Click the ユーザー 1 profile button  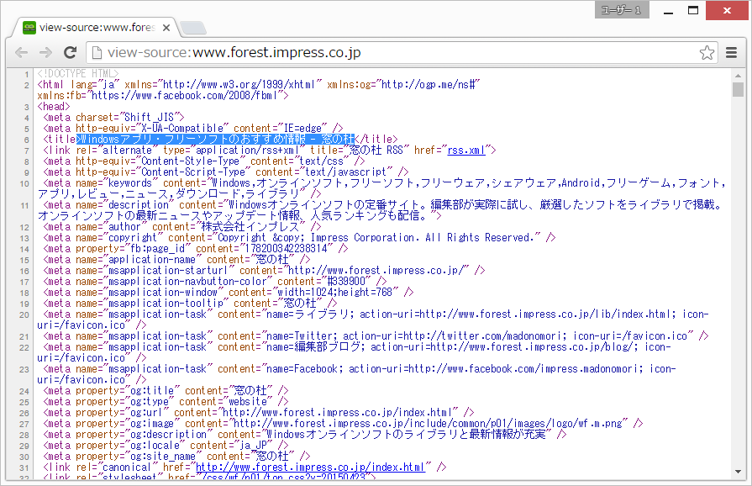pyautogui.click(x=621, y=10)
